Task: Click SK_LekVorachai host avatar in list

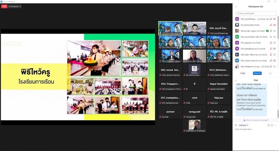Action: point(237,25)
